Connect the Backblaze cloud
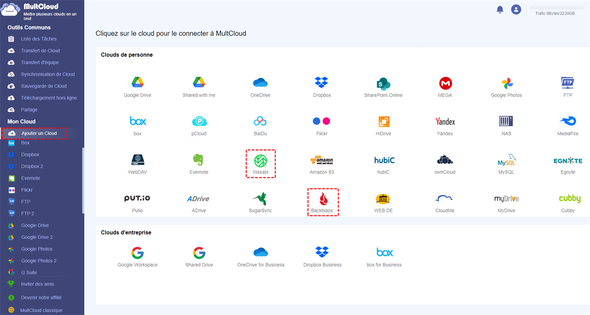The width and height of the screenshot is (590, 315). click(323, 202)
